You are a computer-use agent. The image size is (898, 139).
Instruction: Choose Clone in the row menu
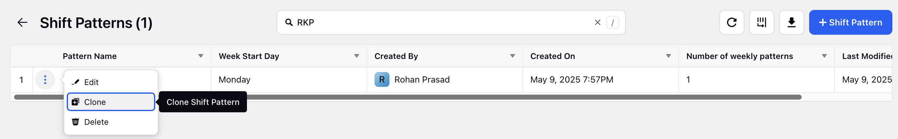click(x=111, y=102)
